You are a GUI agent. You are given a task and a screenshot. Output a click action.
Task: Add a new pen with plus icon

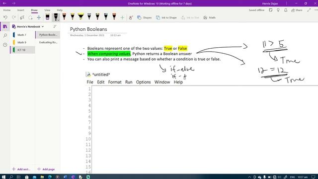tap(122, 18)
